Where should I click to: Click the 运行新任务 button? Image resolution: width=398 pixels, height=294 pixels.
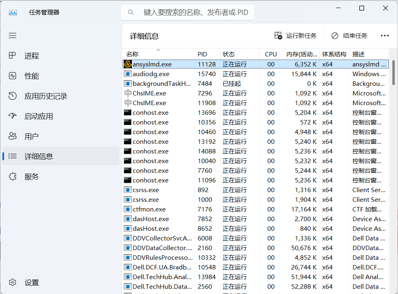tap(296, 36)
